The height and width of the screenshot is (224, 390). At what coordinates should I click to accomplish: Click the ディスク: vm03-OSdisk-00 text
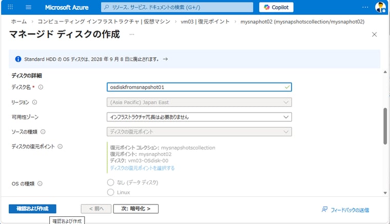coord(139,161)
